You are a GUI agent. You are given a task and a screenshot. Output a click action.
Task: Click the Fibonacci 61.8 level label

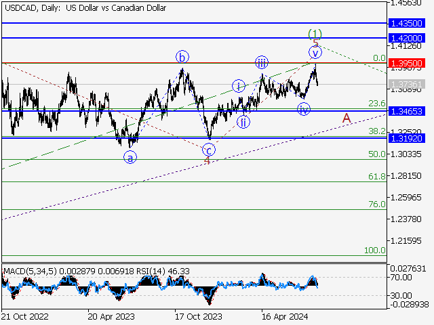[x=377, y=176]
